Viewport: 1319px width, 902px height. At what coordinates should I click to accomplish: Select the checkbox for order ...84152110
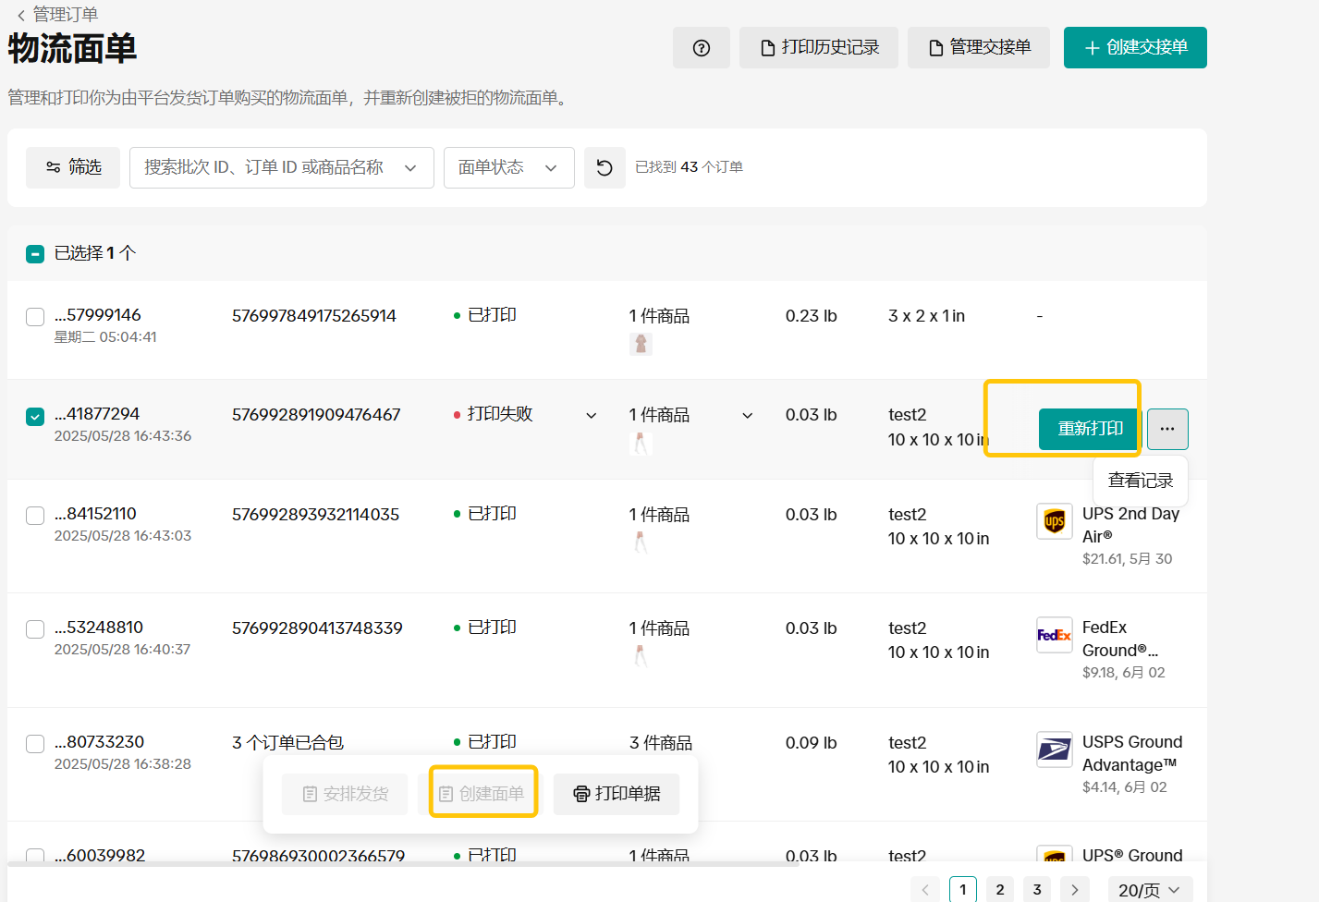(x=35, y=516)
